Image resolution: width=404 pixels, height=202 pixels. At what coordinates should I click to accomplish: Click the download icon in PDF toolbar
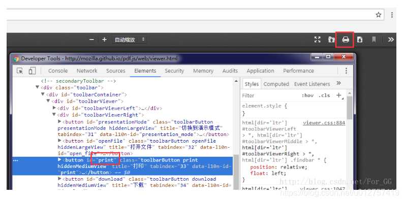[360, 40]
